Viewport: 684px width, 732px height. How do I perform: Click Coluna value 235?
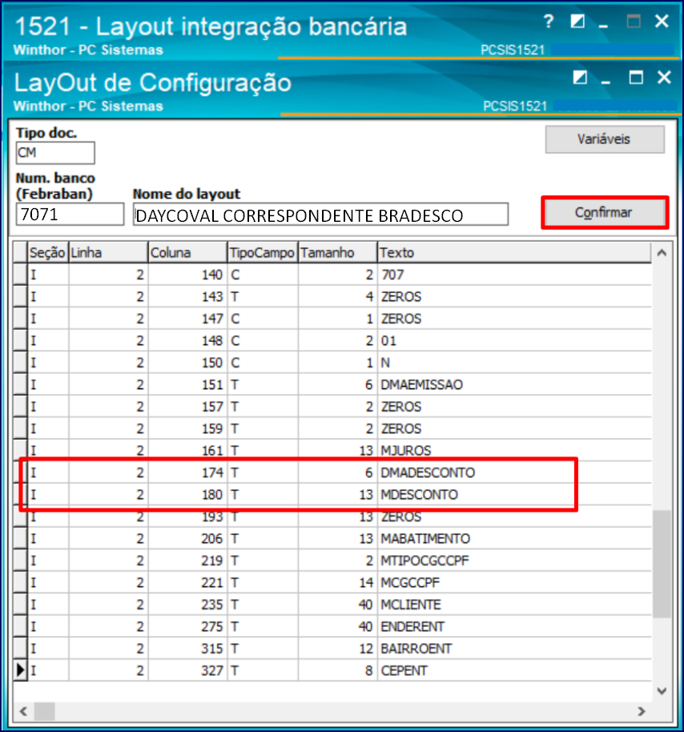point(187,605)
